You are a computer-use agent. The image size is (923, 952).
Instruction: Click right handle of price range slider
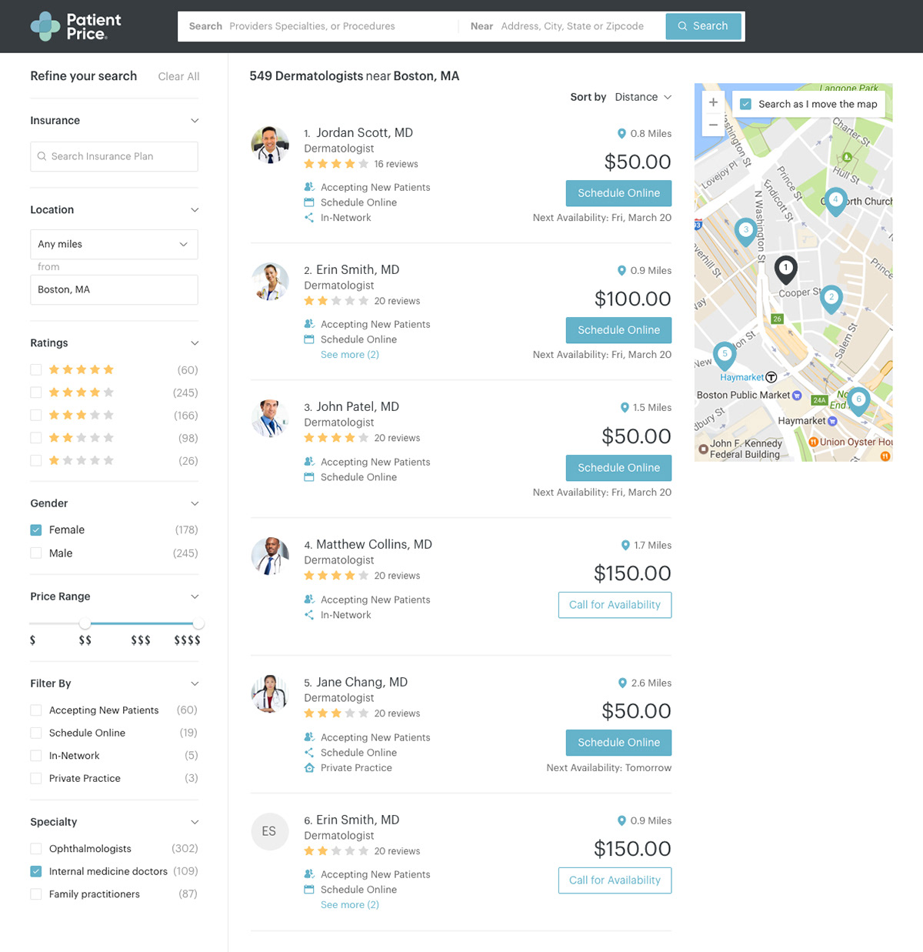coord(198,623)
